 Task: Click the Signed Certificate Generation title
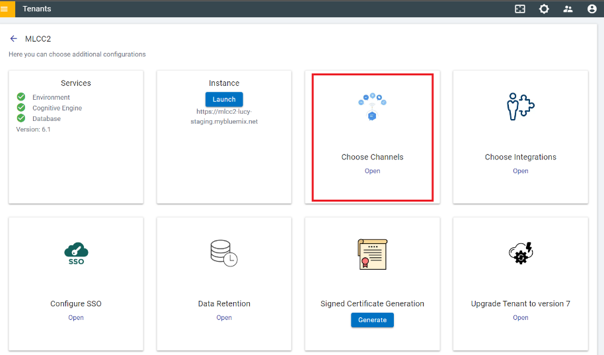tap(372, 303)
